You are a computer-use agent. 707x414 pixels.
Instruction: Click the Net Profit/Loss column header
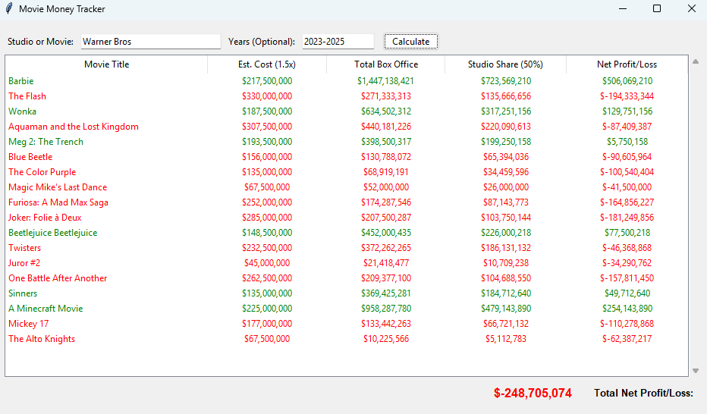627,64
